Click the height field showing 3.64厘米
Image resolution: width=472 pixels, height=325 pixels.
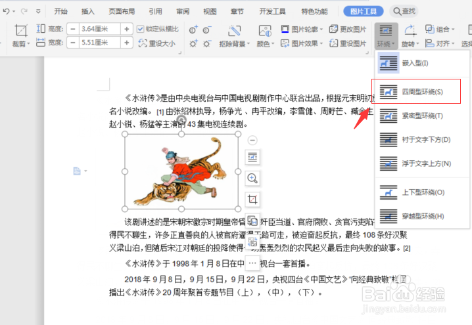pyautogui.click(x=100, y=29)
